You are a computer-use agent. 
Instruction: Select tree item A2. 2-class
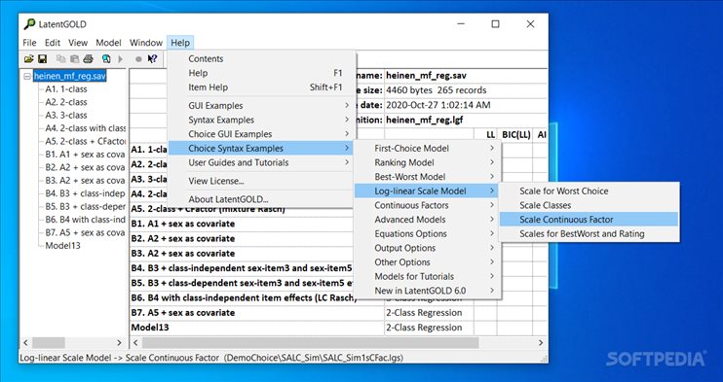tap(66, 102)
